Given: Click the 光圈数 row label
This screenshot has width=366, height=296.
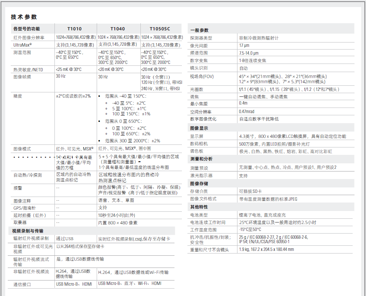Looking at the screenshot, I should (197, 89).
